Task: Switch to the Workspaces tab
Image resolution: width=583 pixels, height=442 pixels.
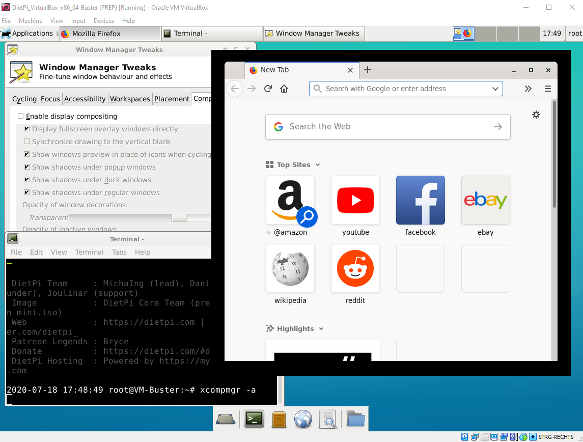Action: click(130, 99)
